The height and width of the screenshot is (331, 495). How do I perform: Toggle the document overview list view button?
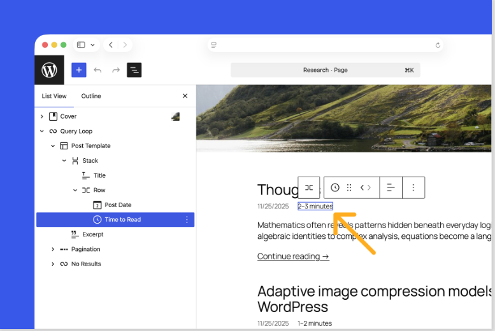(x=134, y=70)
